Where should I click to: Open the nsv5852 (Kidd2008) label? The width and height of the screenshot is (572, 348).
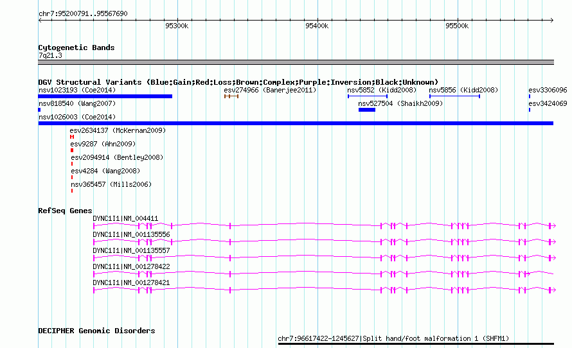tap(382, 90)
